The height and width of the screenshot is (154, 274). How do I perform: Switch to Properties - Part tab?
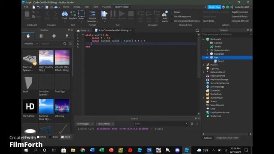click(227, 138)
